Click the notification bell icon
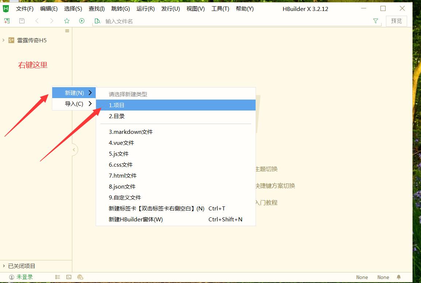This screenshot has height=283, width=421. 399,277
